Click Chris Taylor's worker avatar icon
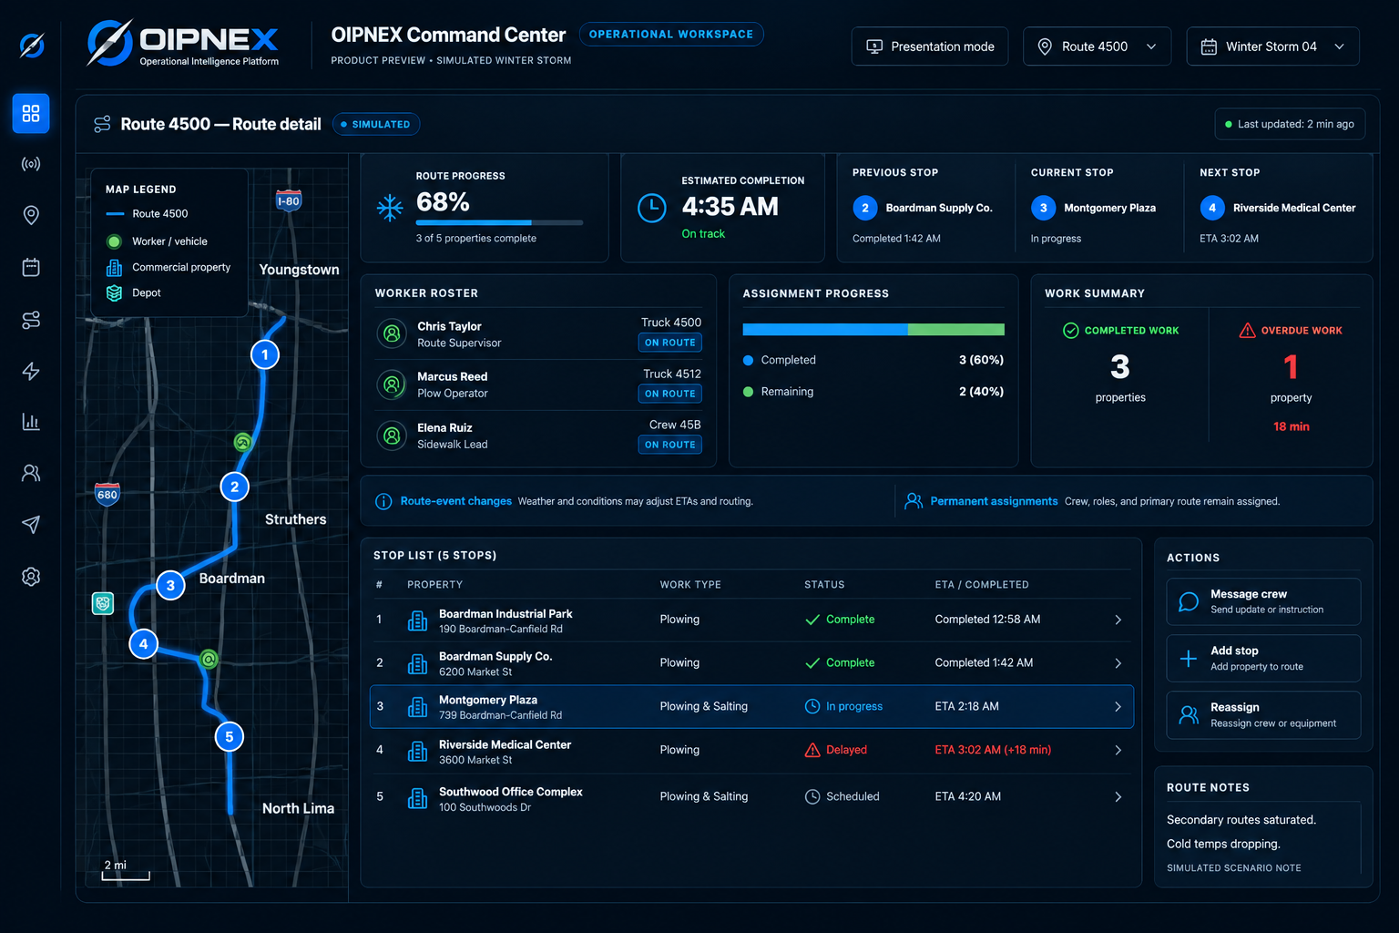 [x=392, y=333]
